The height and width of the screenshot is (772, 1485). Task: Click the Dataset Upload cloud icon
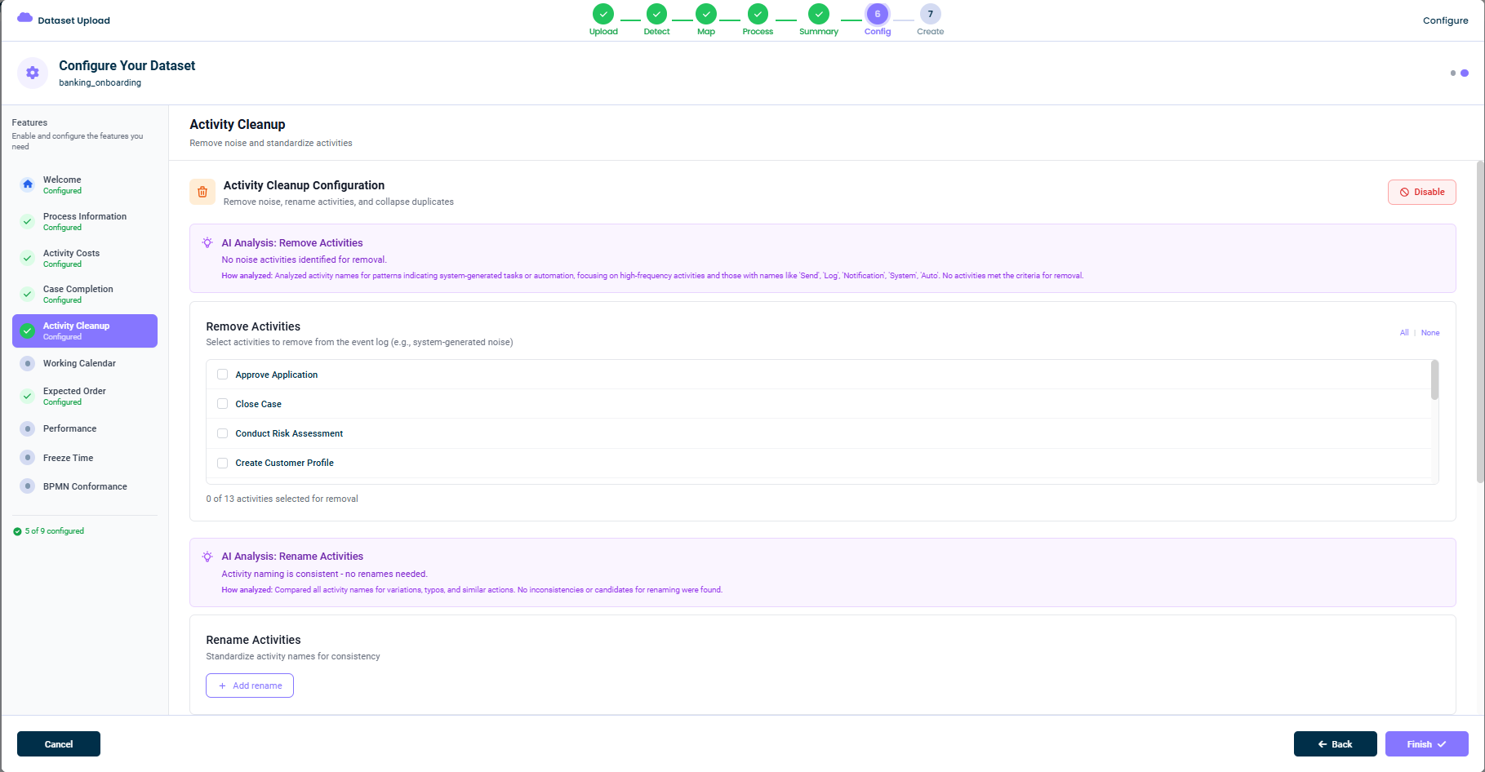[x=25, y=18]
